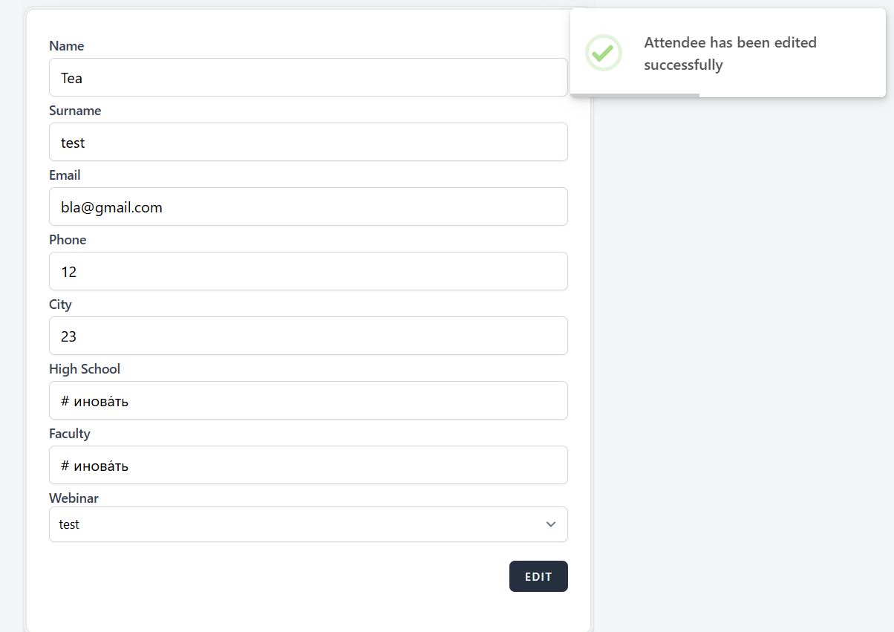Click inside the High School text box
This screenshot has width=894, height=632.
click(x=308, y=401)
